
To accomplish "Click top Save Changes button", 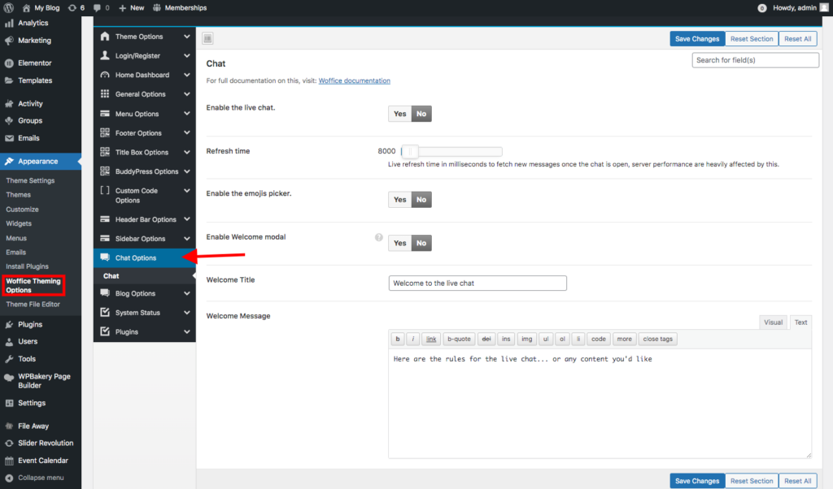I will click(697, 39).
